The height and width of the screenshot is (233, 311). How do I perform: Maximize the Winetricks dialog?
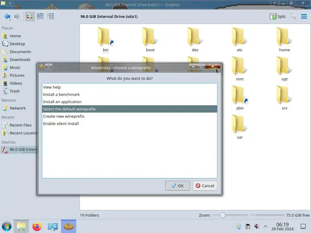(x=201, y=66)
